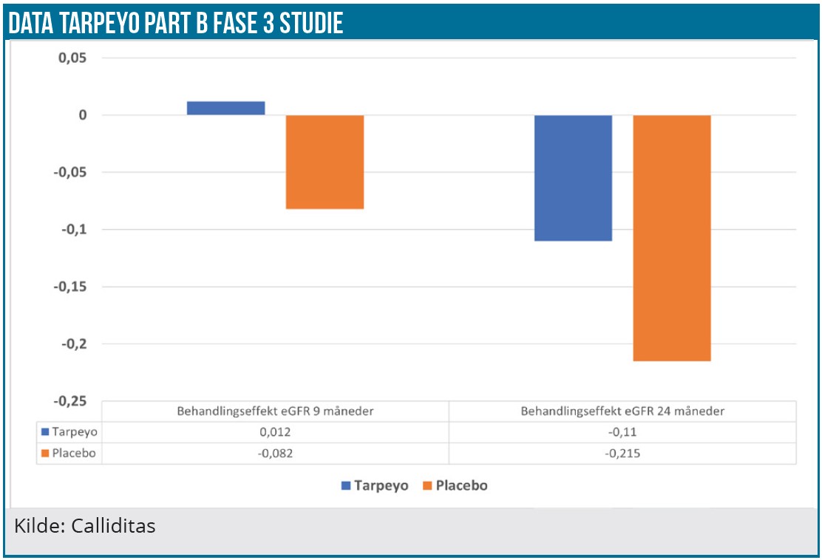The height and width of the screenshot is (560, 822).
Task: Click the 'Behandlingseffekt eGFR 9 måneder' column header
Action: pyautogui.click(x=274, y=412)
